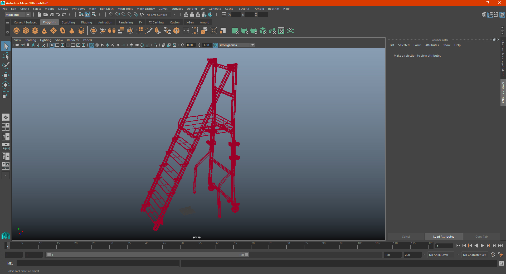Image resolution: width=506 pixels, height=274 pixels.
Task: Toggle snap to curves icon
Action: point(118,15)
